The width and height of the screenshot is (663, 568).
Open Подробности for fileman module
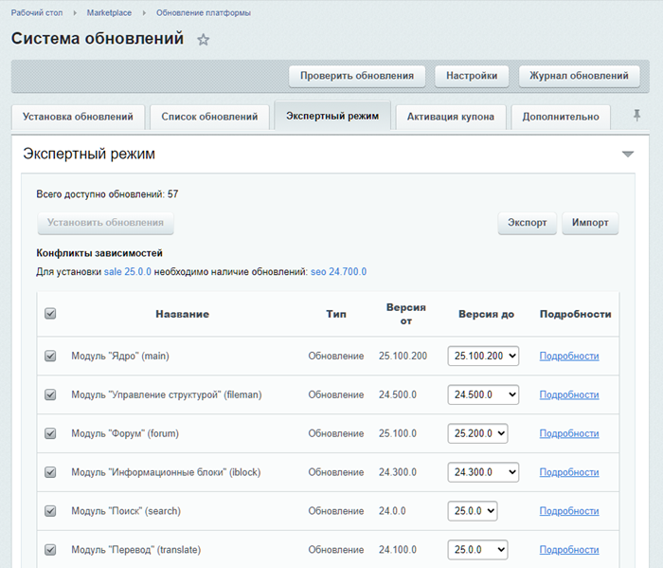point(569,394)
